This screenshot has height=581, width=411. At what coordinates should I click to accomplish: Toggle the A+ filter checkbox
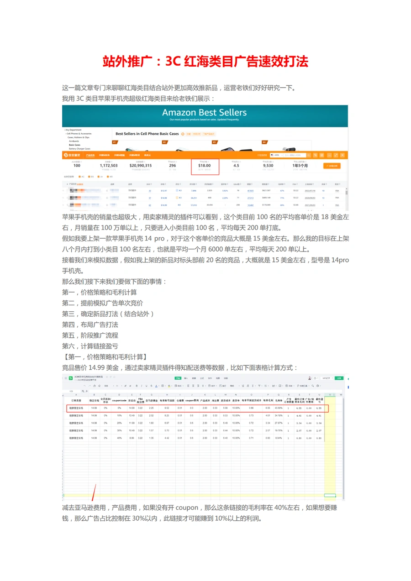98,177
